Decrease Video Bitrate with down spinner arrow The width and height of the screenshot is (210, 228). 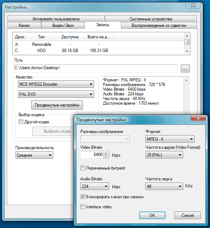[x=106, y=156]
